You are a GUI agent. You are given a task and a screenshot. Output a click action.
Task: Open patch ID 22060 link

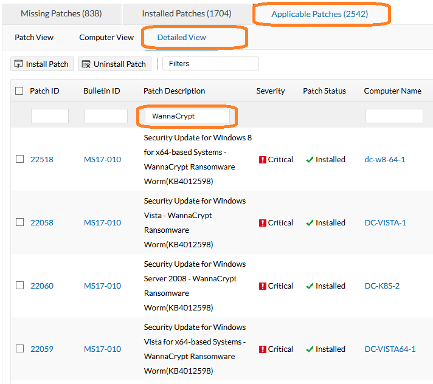42,286
